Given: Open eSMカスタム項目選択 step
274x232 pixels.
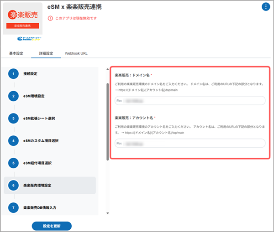Looking at the screenshot, I should [x=41, y=141].
